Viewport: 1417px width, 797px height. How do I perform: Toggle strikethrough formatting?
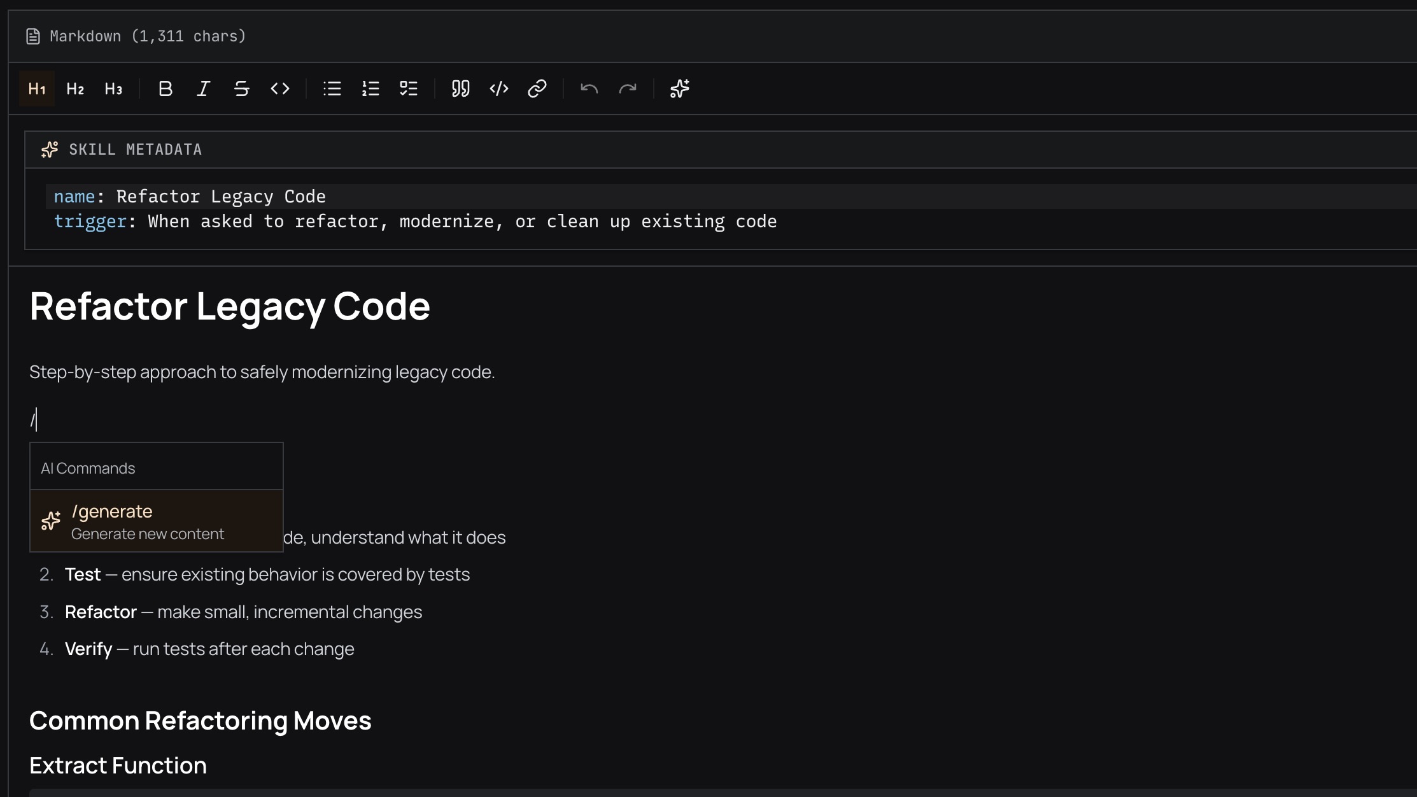click(241, 88)
